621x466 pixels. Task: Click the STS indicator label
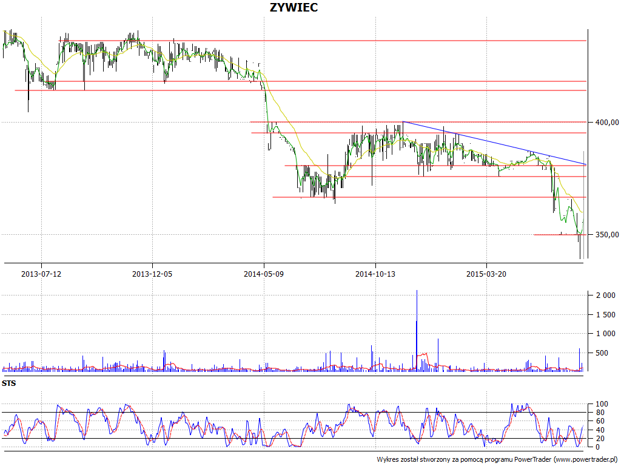tap(8, 383)
